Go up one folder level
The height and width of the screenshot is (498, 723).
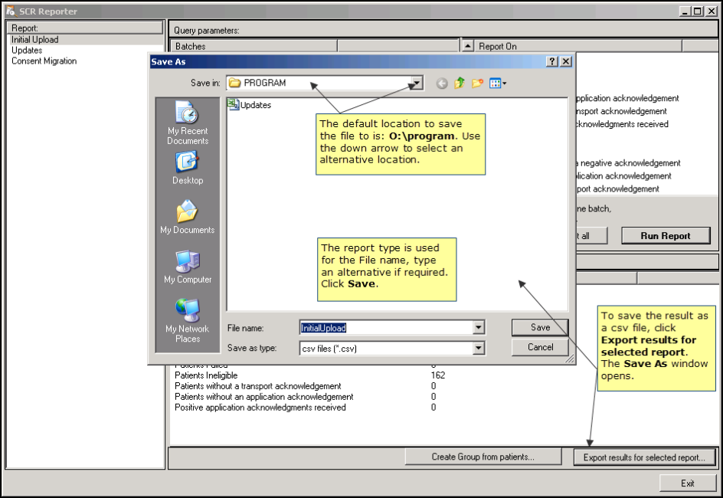click(460, 84)
